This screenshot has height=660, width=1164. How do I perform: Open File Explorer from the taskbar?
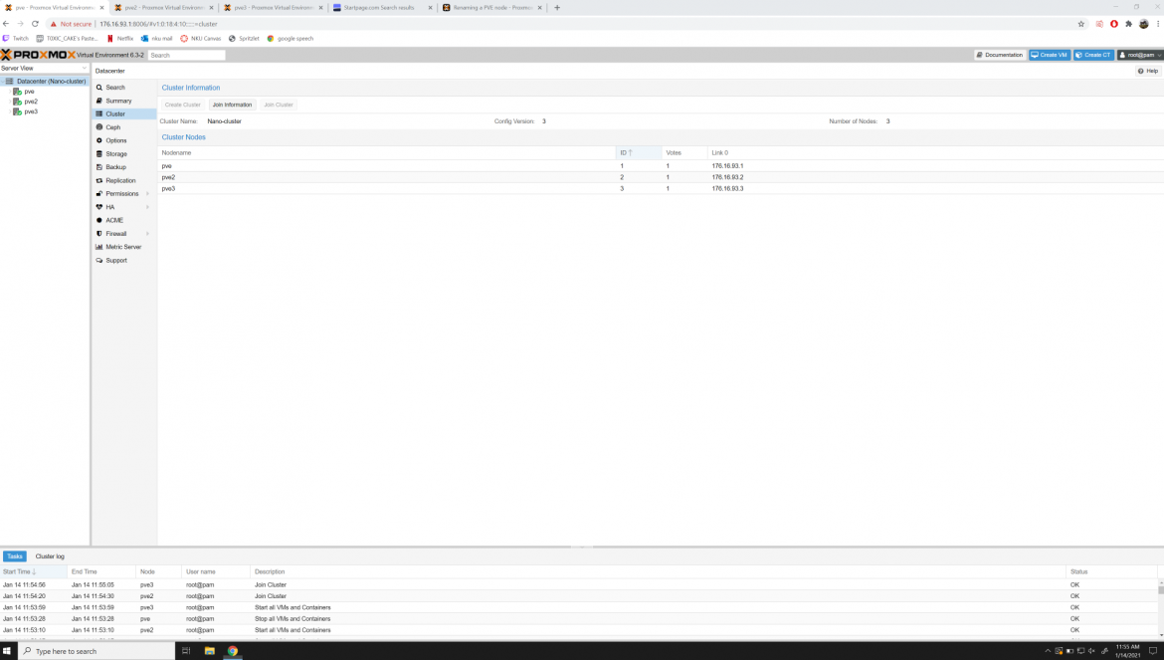(x=209, y=651)
